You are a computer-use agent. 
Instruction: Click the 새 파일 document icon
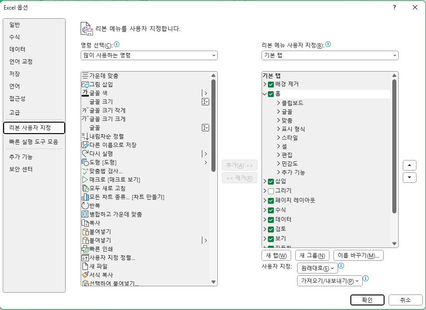coord(85,266)
